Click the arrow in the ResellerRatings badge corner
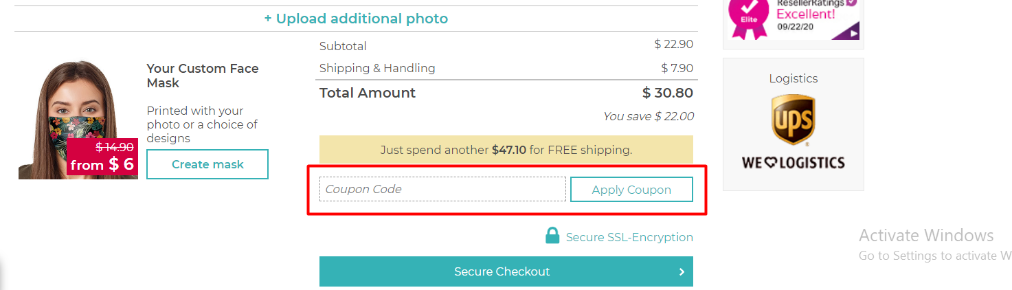This screenshot has height=290, width=1012. point(853,32)
